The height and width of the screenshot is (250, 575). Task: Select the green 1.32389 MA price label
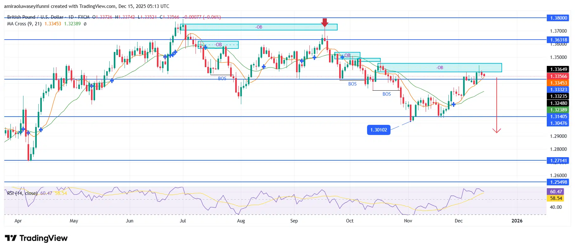[x=558, y=110]
